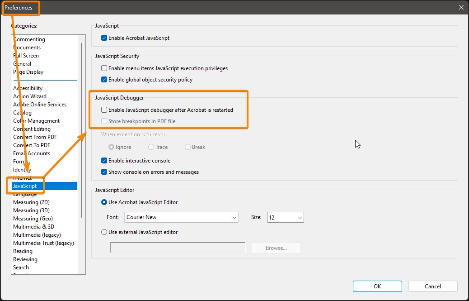Select Measuring (Geo) category
The image size is (469, 301).
click(33, 219)
